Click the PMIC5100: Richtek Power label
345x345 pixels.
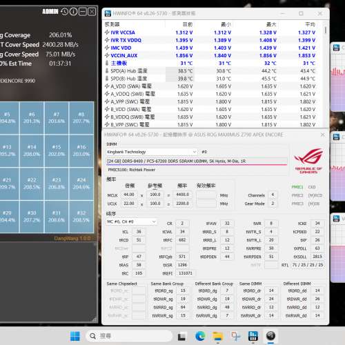(131, 170)
